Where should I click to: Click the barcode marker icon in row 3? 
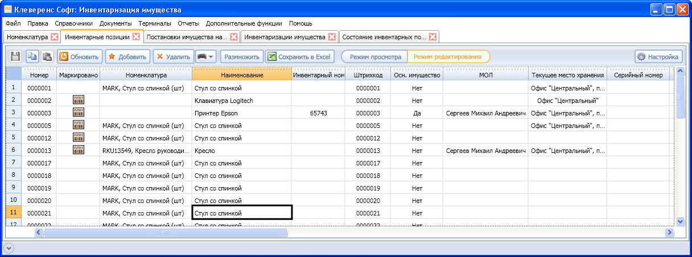pos(79,113)
